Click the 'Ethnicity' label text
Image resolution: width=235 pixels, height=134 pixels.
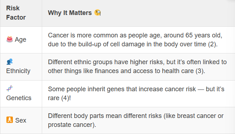(18, 71)
